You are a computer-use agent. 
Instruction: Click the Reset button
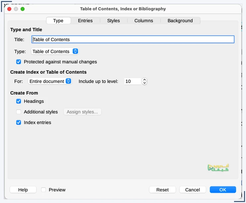(x=162, y=190)
